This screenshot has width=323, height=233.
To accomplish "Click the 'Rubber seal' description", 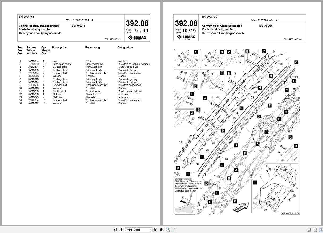I will point(59,91).
